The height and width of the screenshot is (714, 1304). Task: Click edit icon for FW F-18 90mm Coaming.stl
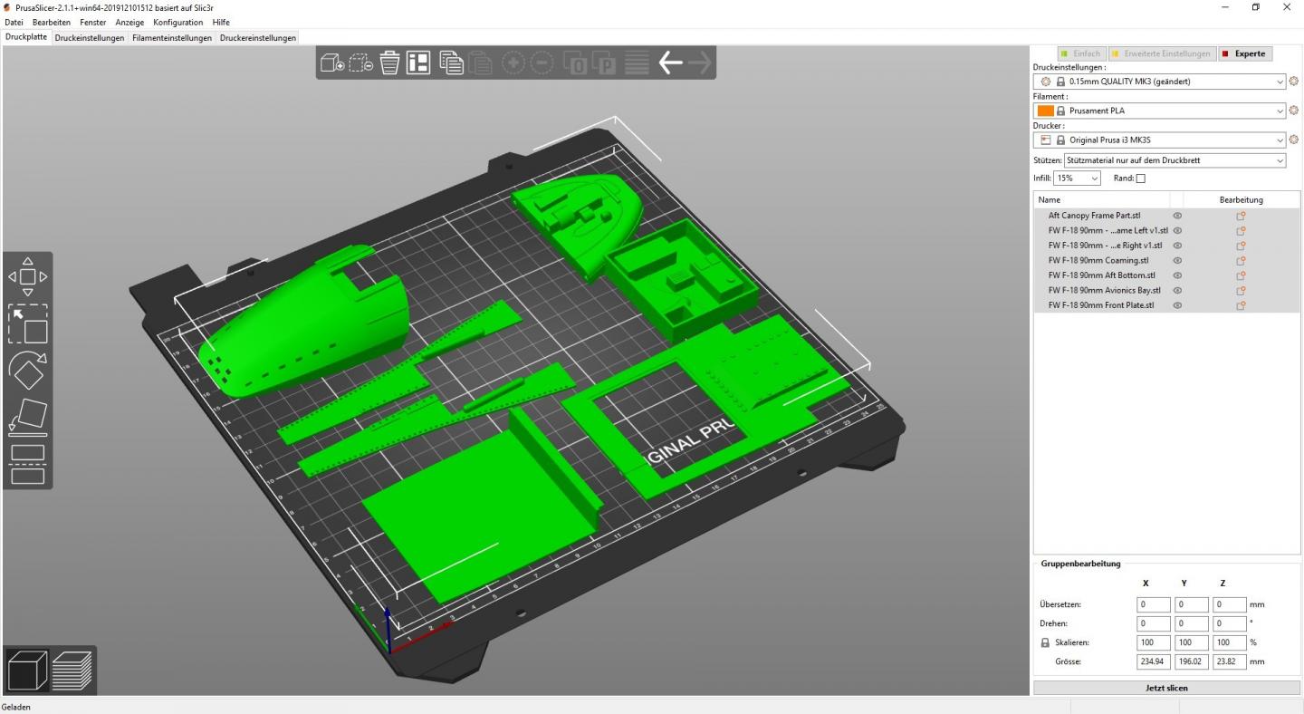pos(1241,260)
